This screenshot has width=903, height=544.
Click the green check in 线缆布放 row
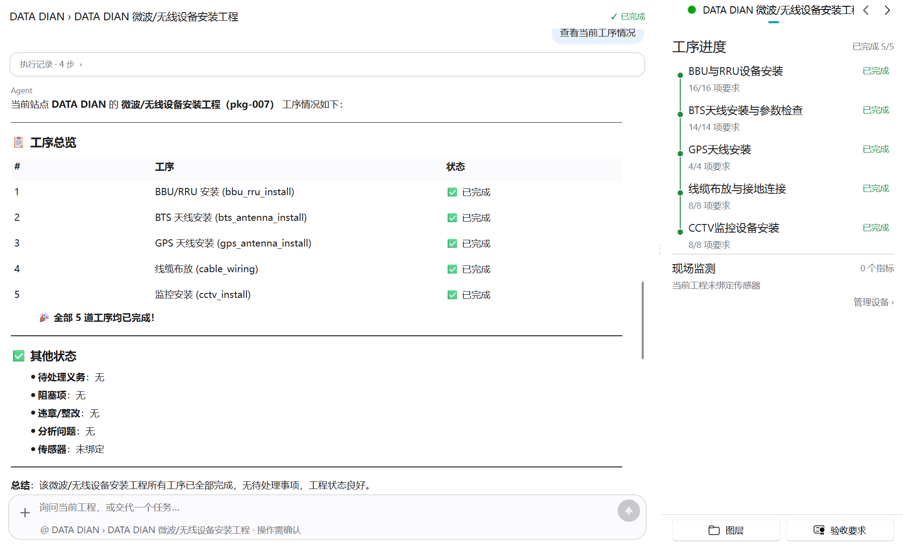(452, 270)
